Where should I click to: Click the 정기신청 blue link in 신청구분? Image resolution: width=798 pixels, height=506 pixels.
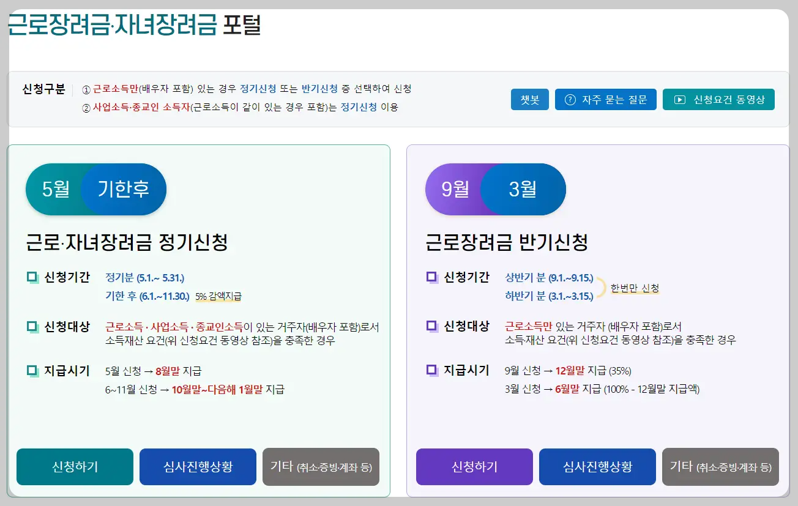[x=258, y=89]
